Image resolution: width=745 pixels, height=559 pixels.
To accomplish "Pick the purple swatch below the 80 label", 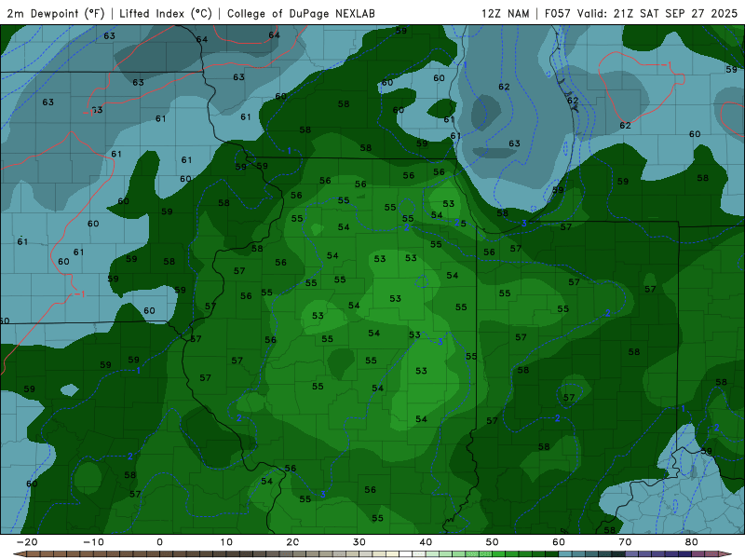I will (x=698, y=554).
